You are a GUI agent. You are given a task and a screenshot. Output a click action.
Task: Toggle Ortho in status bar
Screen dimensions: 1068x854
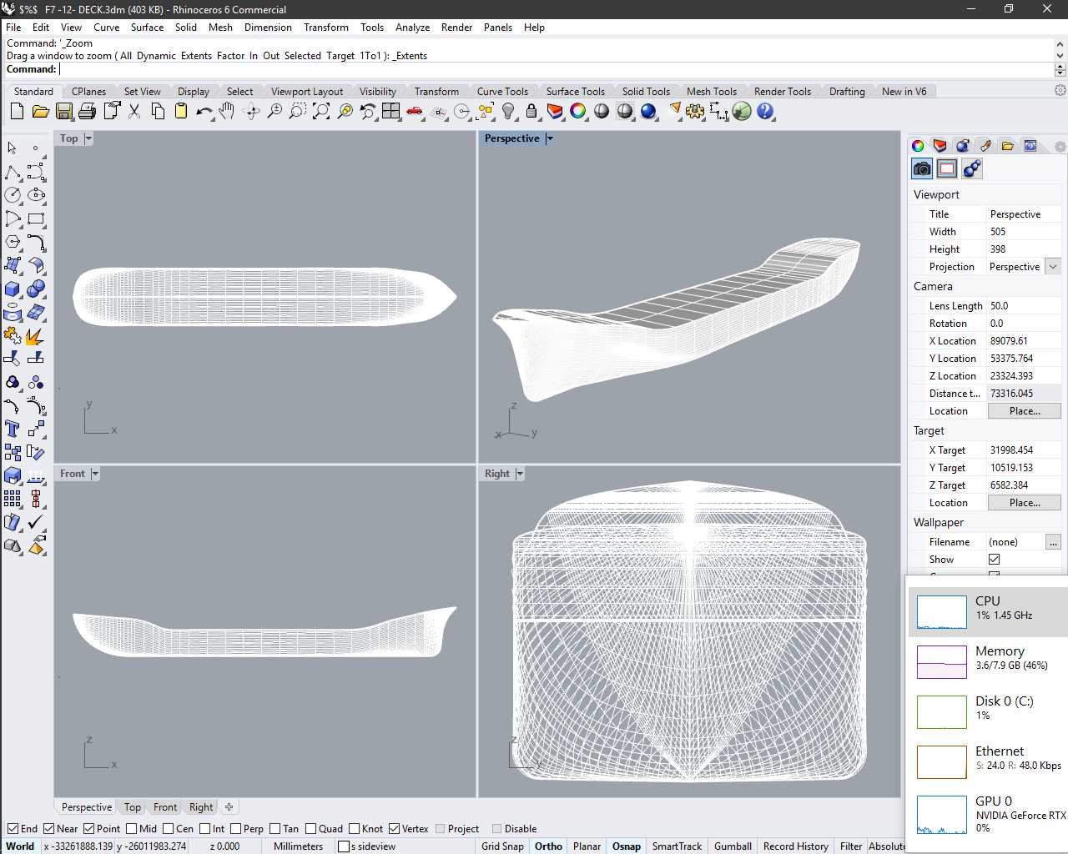[548, 846]
